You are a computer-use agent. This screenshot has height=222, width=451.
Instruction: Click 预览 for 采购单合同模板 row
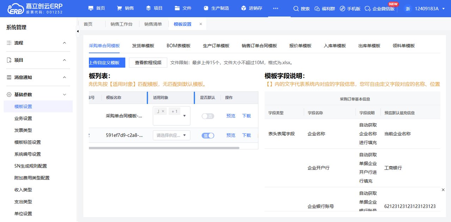(231, 116)
